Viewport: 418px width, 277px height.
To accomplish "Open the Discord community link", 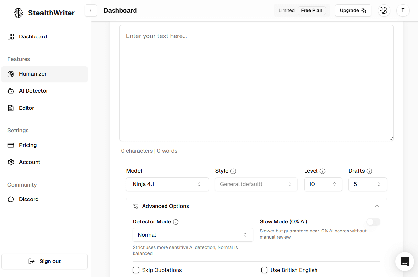I will (44, 200).
